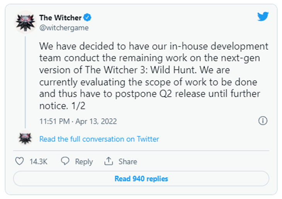Viewport: 282px width, 199px height.
Task: Click the tweet body text about next-gen version
Action: coord(154,76)
